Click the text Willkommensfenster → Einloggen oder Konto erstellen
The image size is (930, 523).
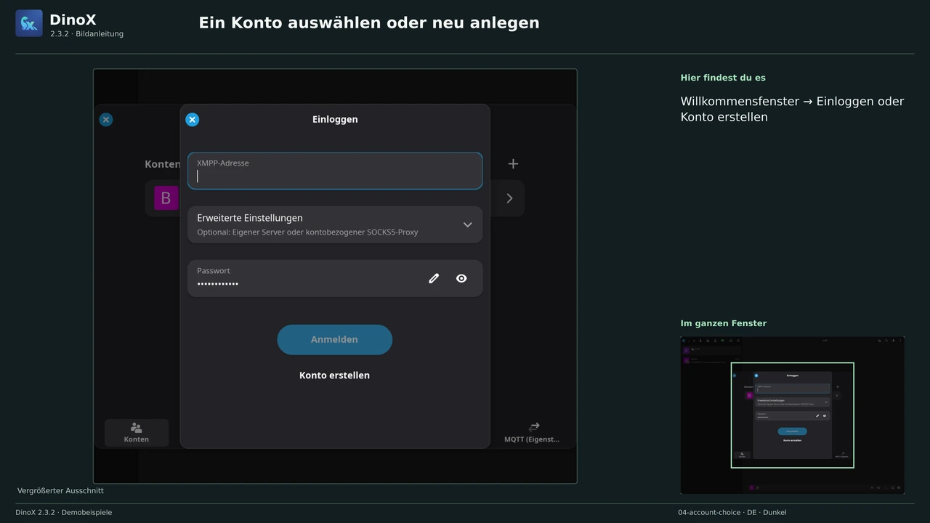(x=792, y=109)
